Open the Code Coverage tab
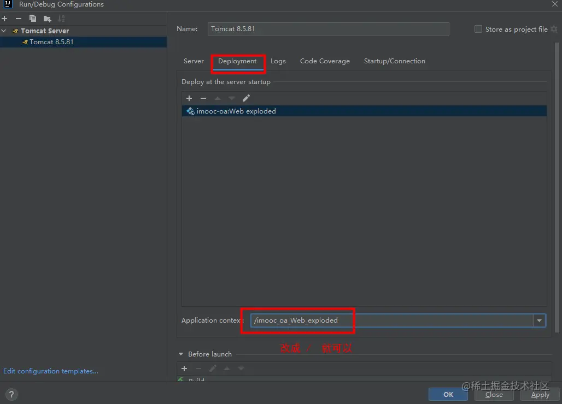The height and width of the screenshot is (404, 562). click(325, 61)
